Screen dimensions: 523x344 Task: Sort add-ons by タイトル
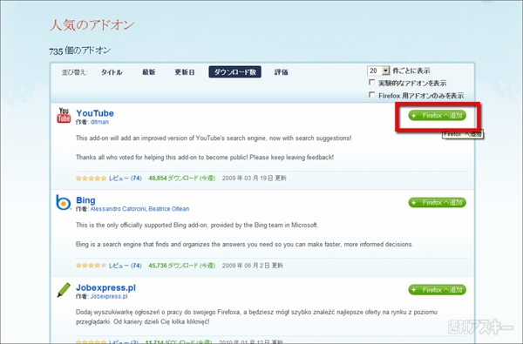[112, 72]
